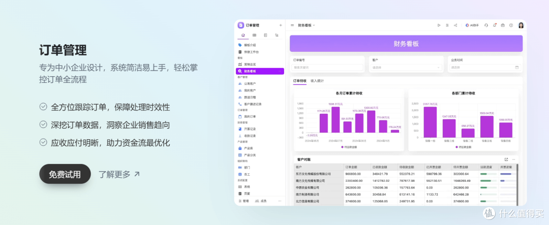This screenshot has width=549, height=225.
Task: Open notifications bell icon
Action: pyautogui.click(x=495, y=25)
